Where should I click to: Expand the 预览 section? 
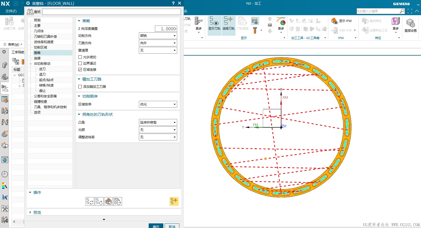click(x=35, y=213)
